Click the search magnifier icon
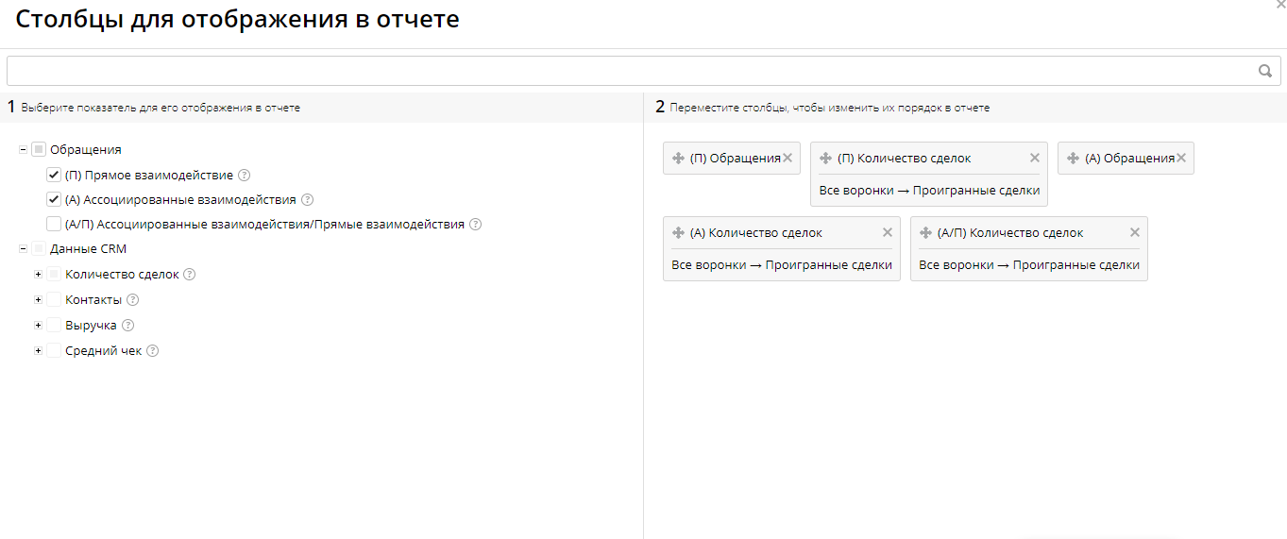This screenshot has height=539, width=1287. [x=1264, y=71]
